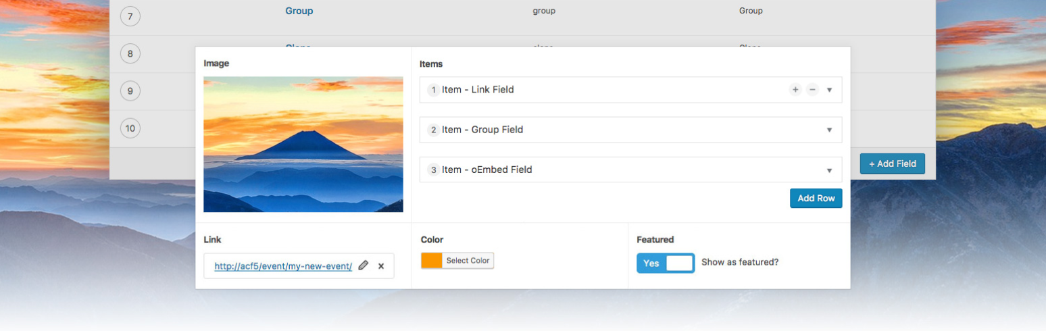Image resolution: width=1046 pixels, height=331 pixels.
Task: Click the minus icon on Link Field item
Action: 813,90
